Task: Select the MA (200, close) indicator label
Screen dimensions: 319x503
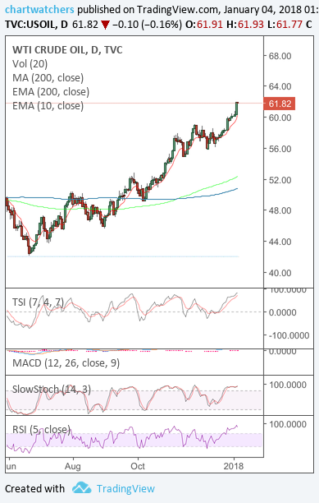Action: tap(48, 77)
